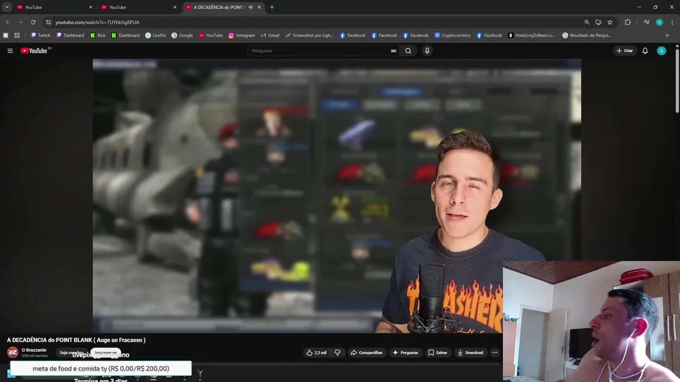Subscribe with the Inscrever-se button
Image resolution: width=680 pixels, height=382 pixels.
[106, 353]
